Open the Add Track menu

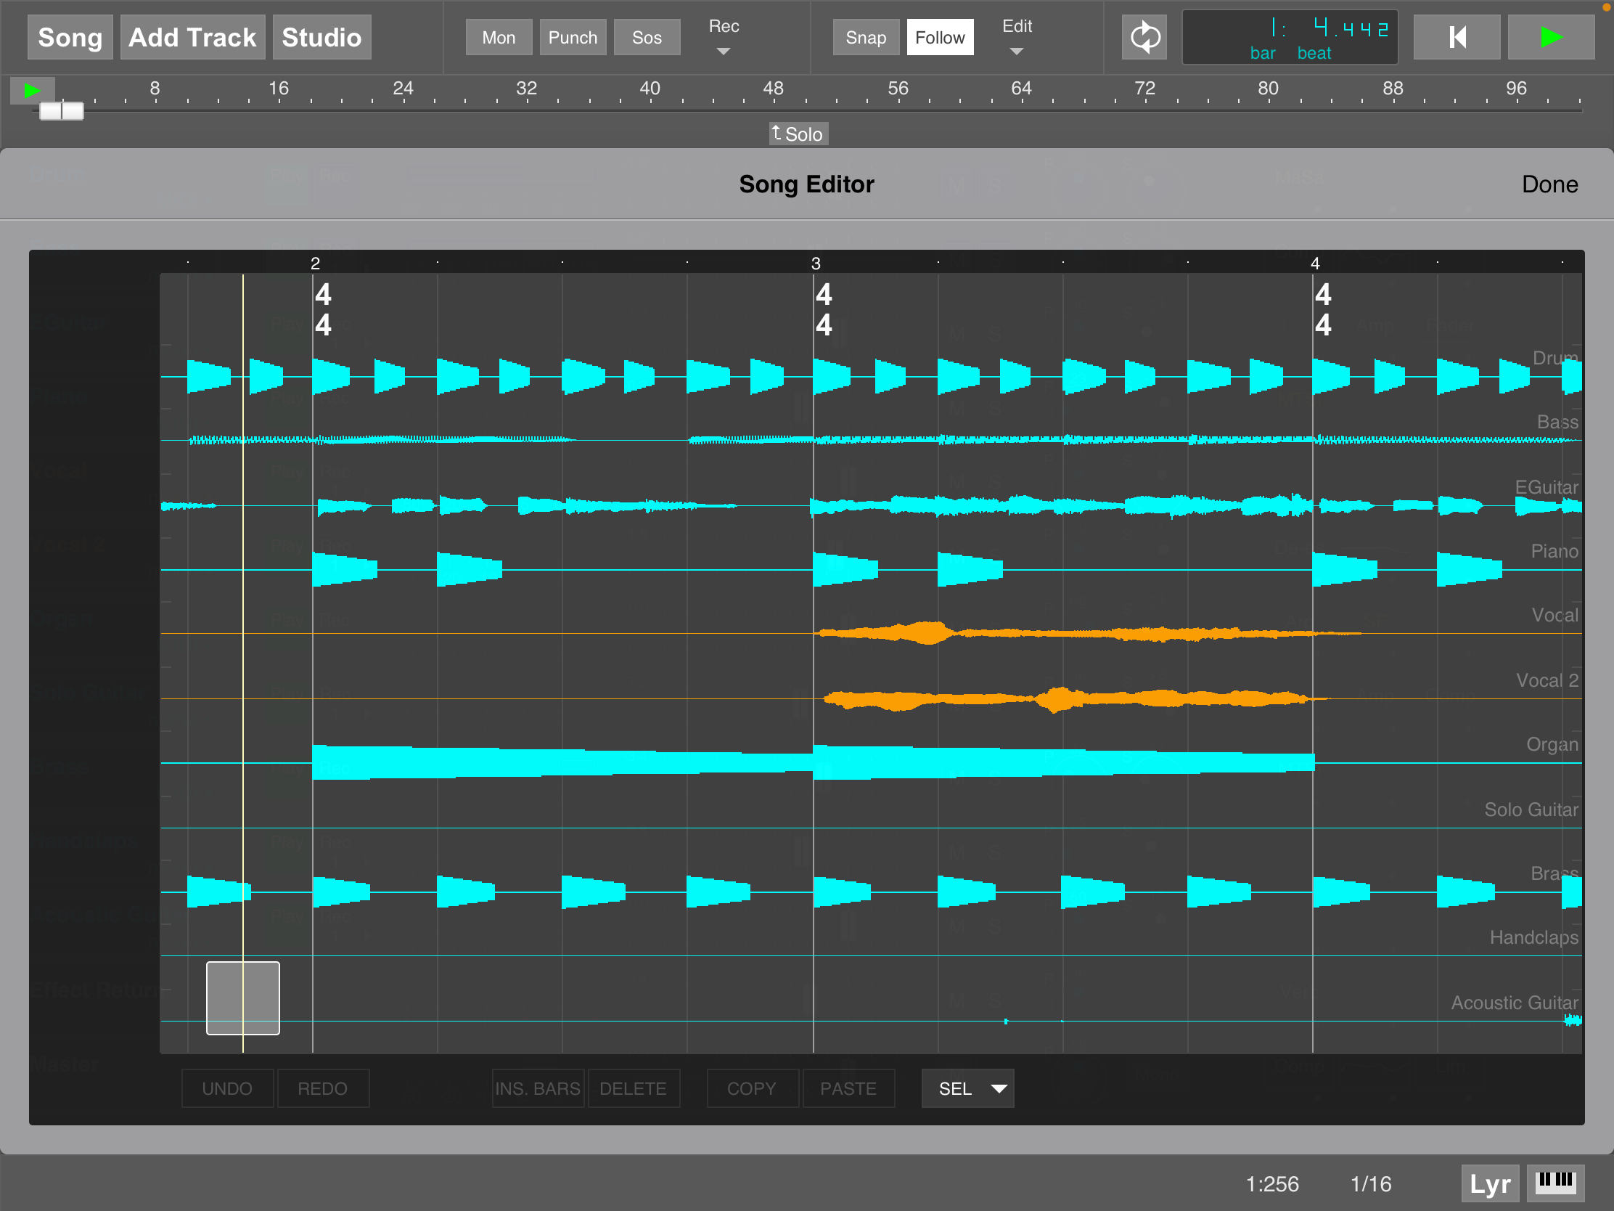(x=192, y=37)
